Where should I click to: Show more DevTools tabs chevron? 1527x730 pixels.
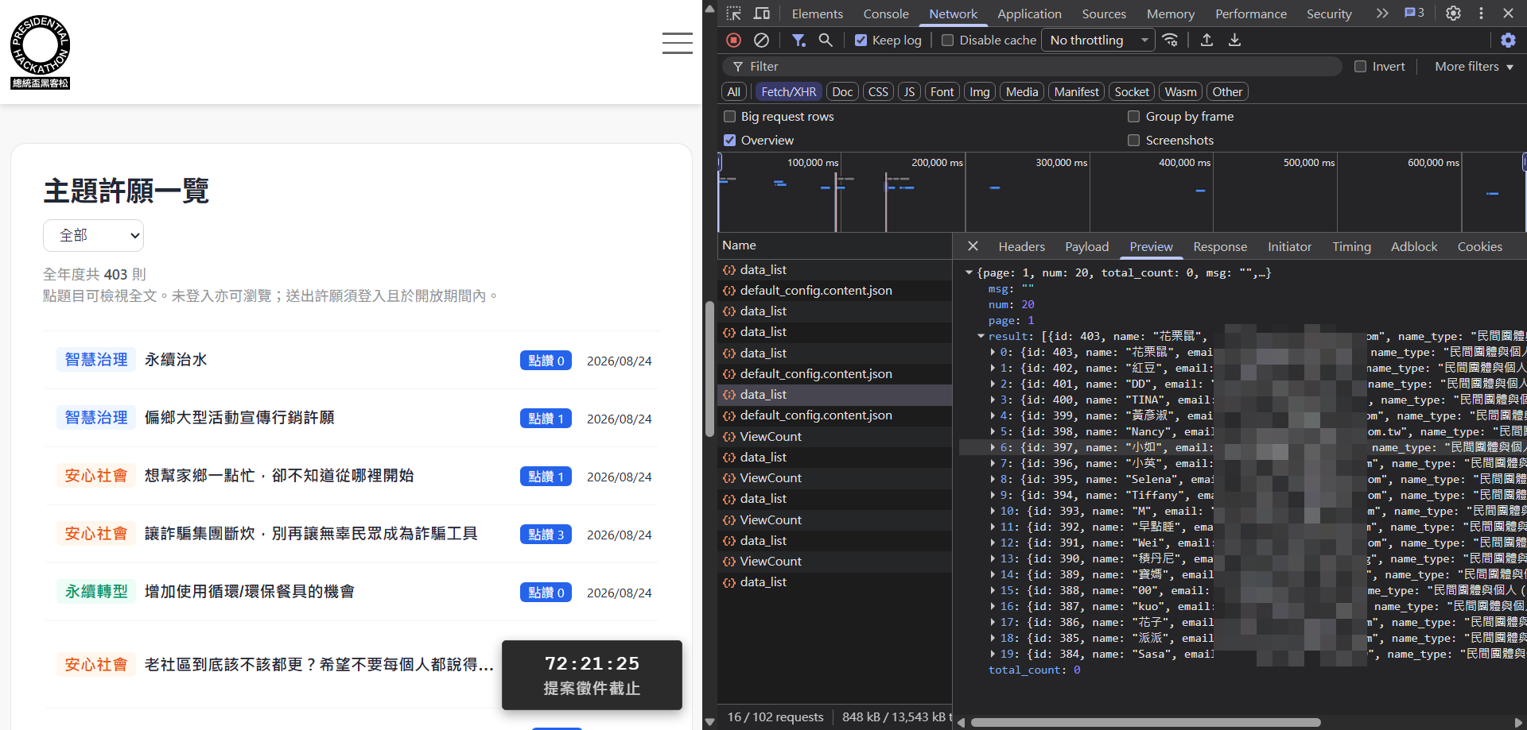[x=1382, y=14]
